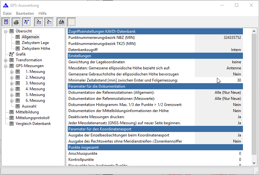This screenshot has width=259, height=175.
Task: Click the printer icon in the toolbar
Action: point(16,22)
